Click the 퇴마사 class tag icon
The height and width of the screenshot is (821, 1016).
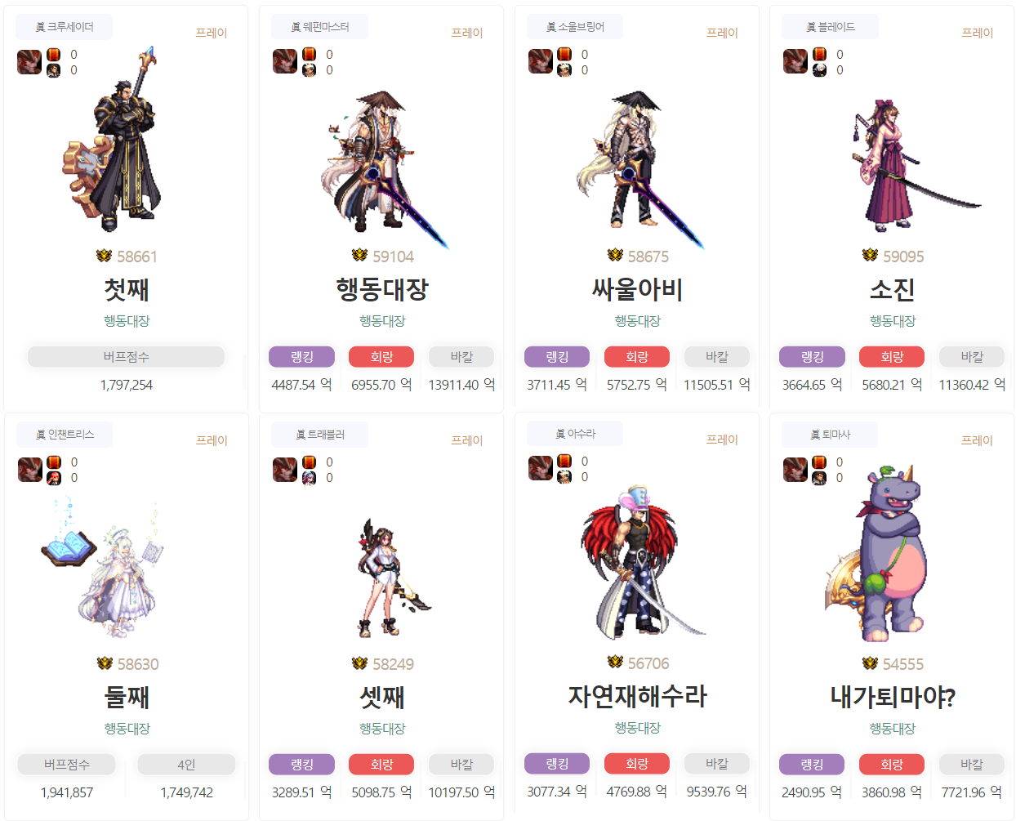(815, 435)
